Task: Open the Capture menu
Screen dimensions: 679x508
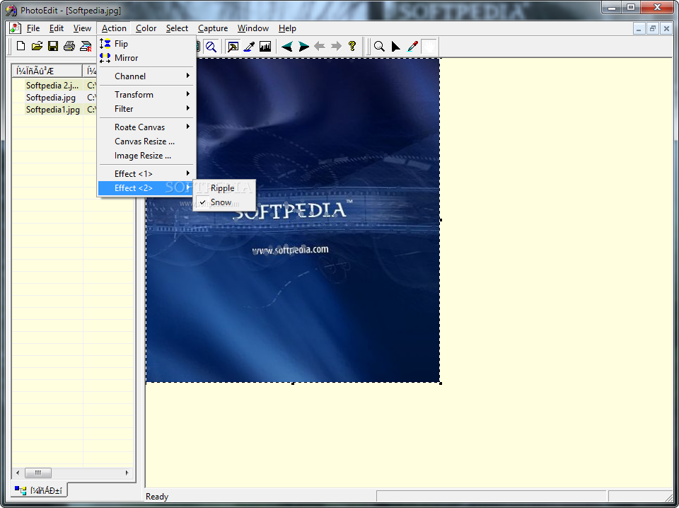Action: coord(213,28)
